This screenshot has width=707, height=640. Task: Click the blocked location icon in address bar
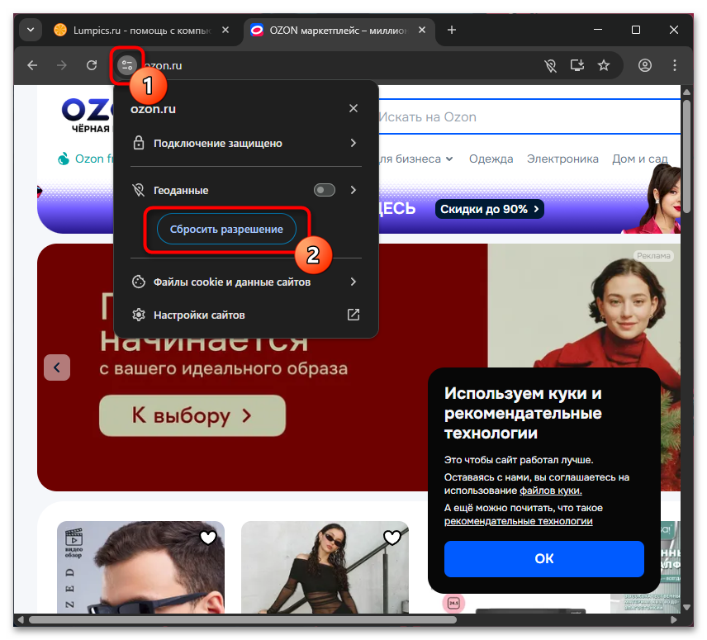550,66
